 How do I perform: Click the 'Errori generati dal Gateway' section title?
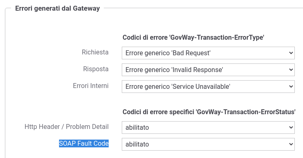(x=57, y=8)
